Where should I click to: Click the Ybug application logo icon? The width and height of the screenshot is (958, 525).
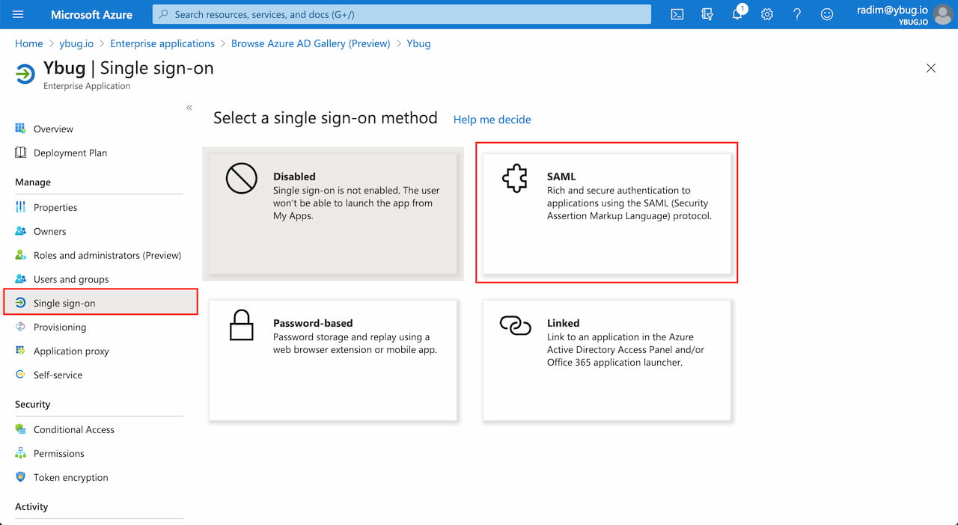pos(25,74)
